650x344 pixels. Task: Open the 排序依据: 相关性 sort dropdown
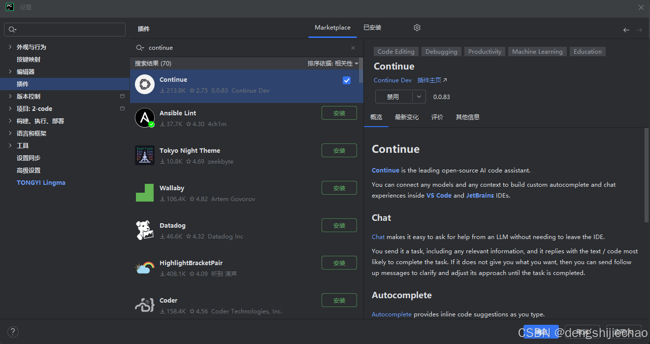click(333, 64)
